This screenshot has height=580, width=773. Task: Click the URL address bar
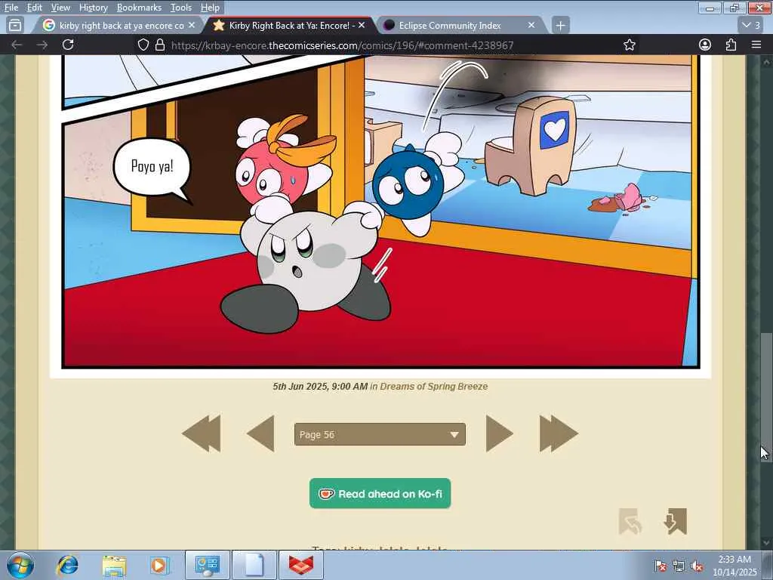(x=380, y=45)
